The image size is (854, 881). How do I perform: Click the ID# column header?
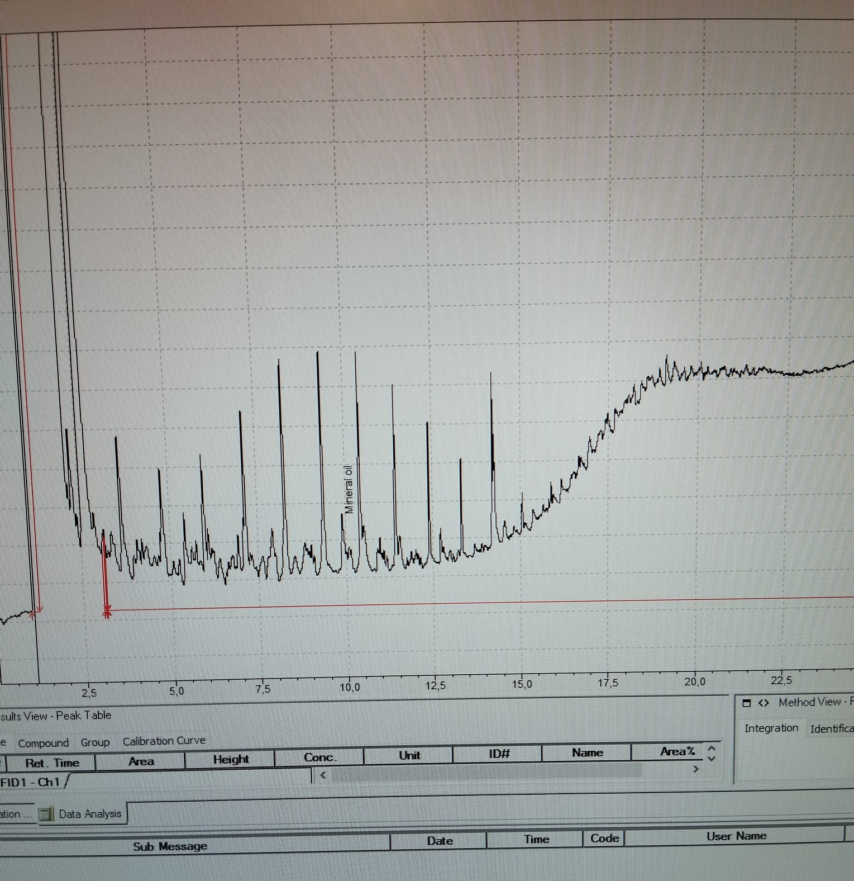coord(499,754)
